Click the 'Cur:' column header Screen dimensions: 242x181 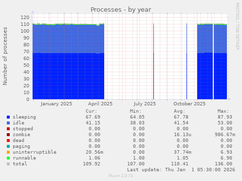92,111
